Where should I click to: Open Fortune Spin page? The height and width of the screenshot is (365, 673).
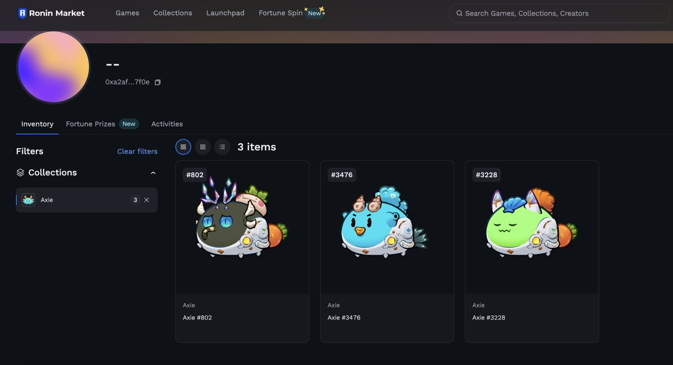281,13
